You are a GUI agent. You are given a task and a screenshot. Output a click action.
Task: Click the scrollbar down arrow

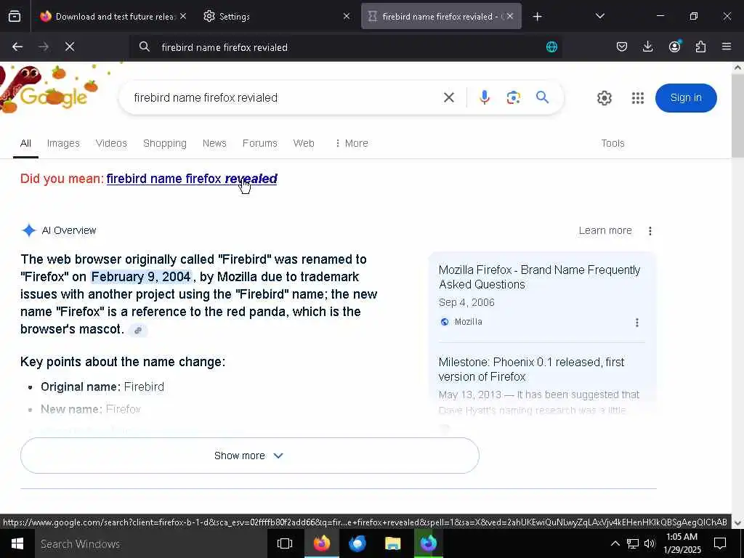click(x=737, y=523)
